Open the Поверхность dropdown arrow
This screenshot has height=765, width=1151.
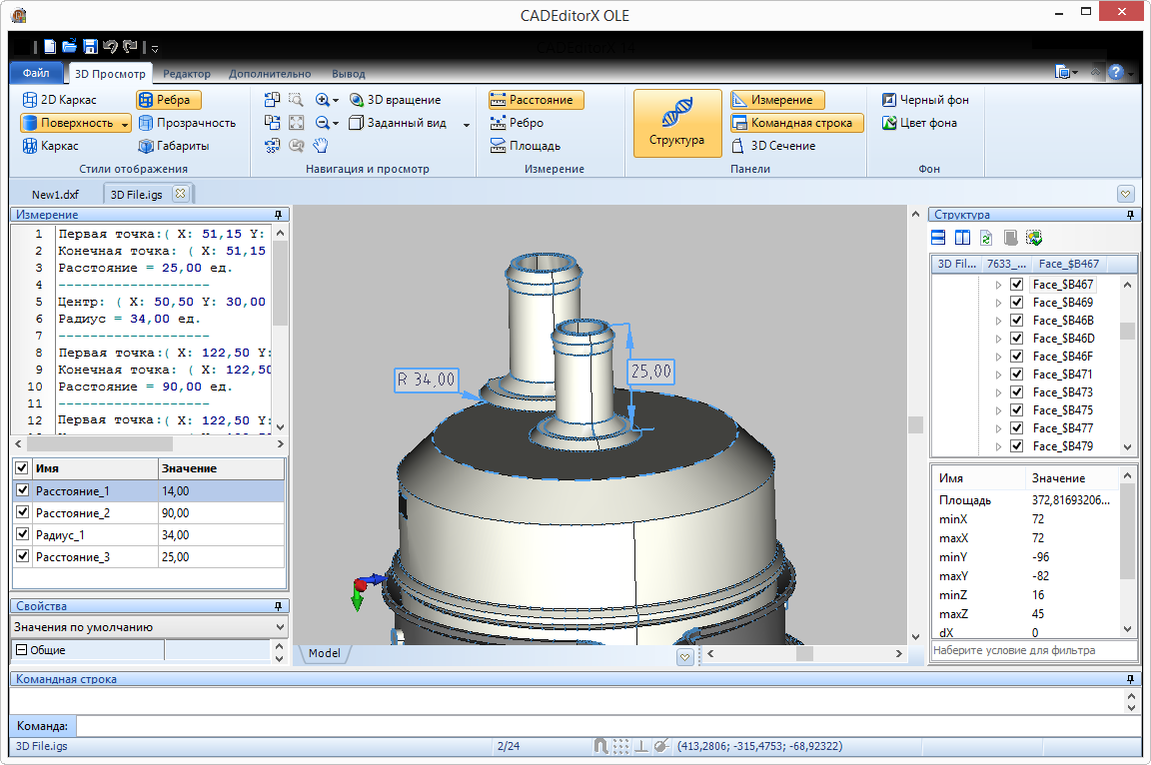point(125,124)
